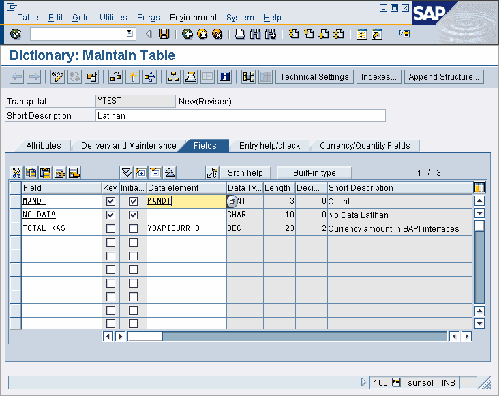
Task: Click the Built-in type button
Action: pos(314,172)
